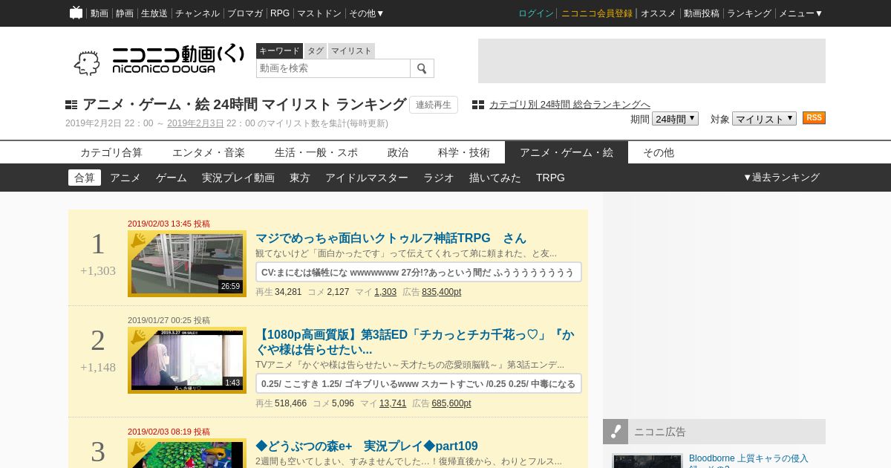Select 東方 subcategory
This screenshot has width=891, height=468.
300,178
